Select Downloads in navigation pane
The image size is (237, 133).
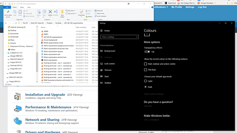point(14,37)
